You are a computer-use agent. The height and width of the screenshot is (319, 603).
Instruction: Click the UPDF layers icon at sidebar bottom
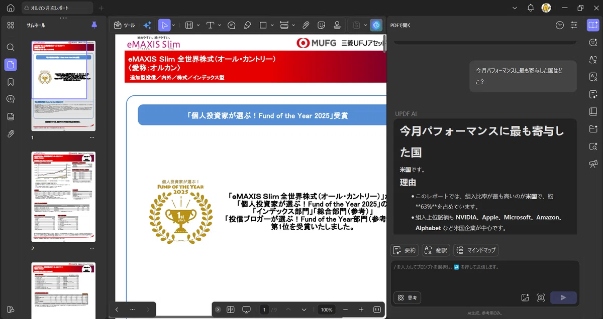point(11,309)
